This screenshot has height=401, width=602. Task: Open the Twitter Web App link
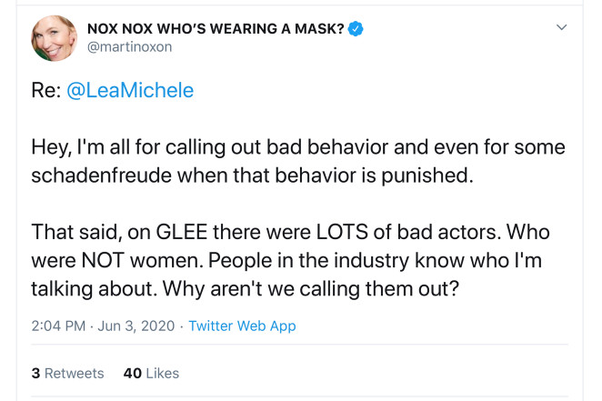pos(242,326)
